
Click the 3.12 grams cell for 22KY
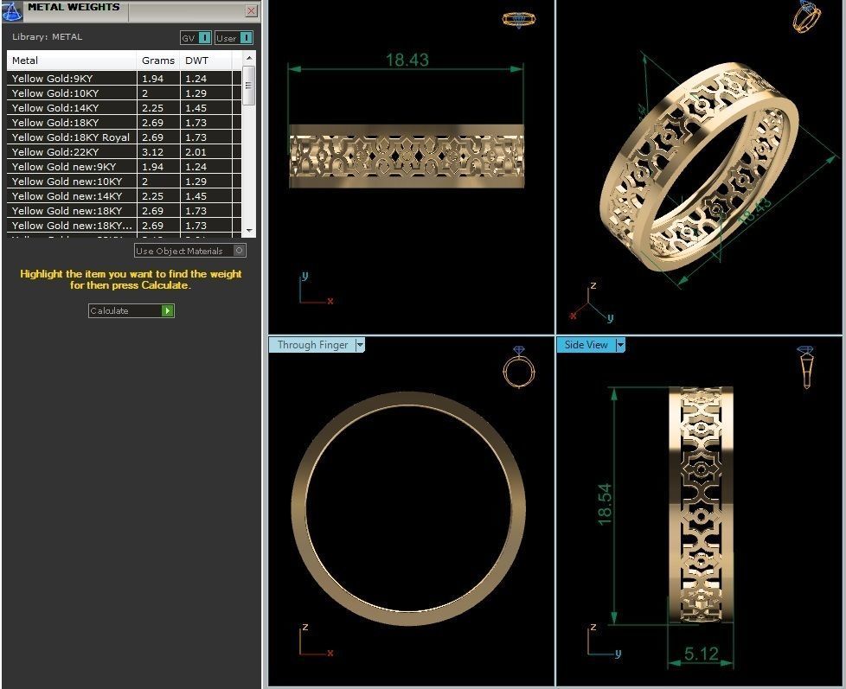coord(158,152)
